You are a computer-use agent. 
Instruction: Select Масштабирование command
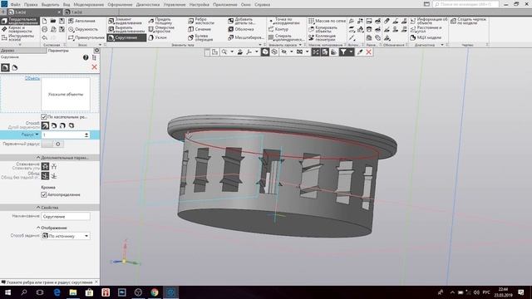pyautogui.click(x=246, y=37)
